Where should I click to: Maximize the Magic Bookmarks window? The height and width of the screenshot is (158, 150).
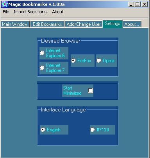[137, 4]
